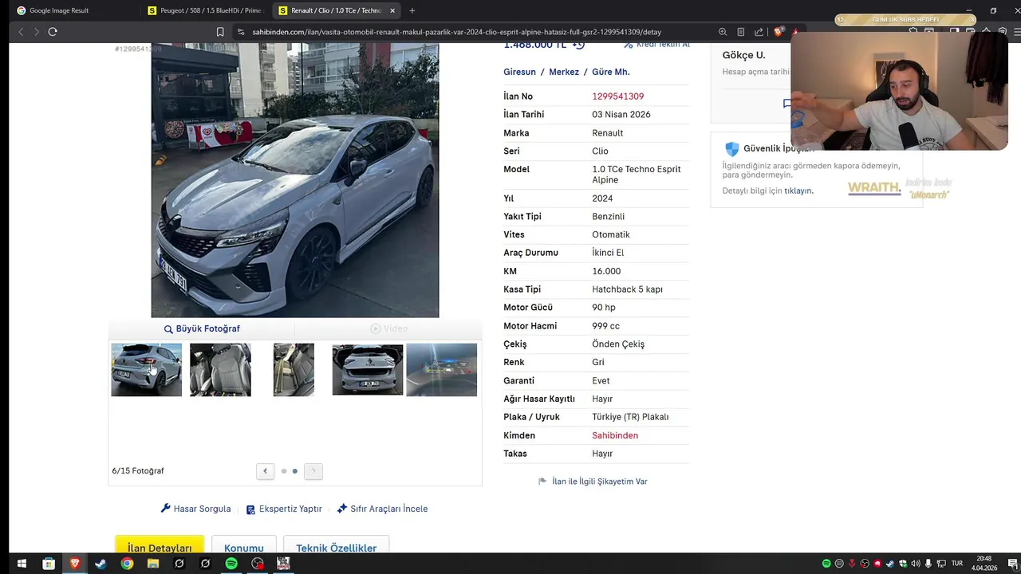
Task: Select the dashboard screen thumbnail
Action: click(441, 370)
